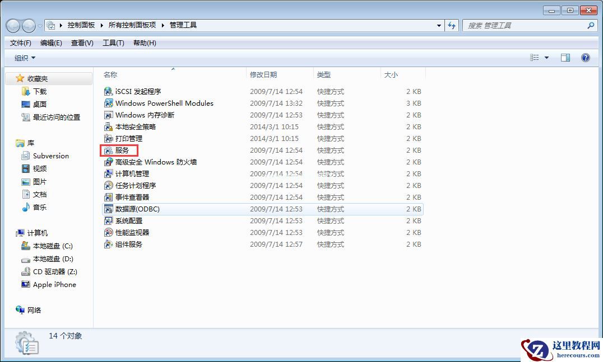The height and width of the screenshot is (362, 603).
Task: Click the refresh button near address bar
Action: 452,25
